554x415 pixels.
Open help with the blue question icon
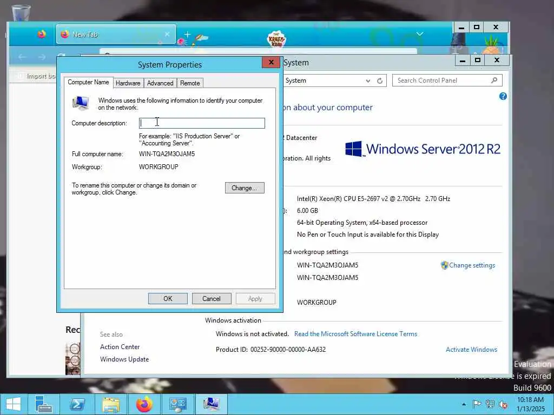pos(503,96)
